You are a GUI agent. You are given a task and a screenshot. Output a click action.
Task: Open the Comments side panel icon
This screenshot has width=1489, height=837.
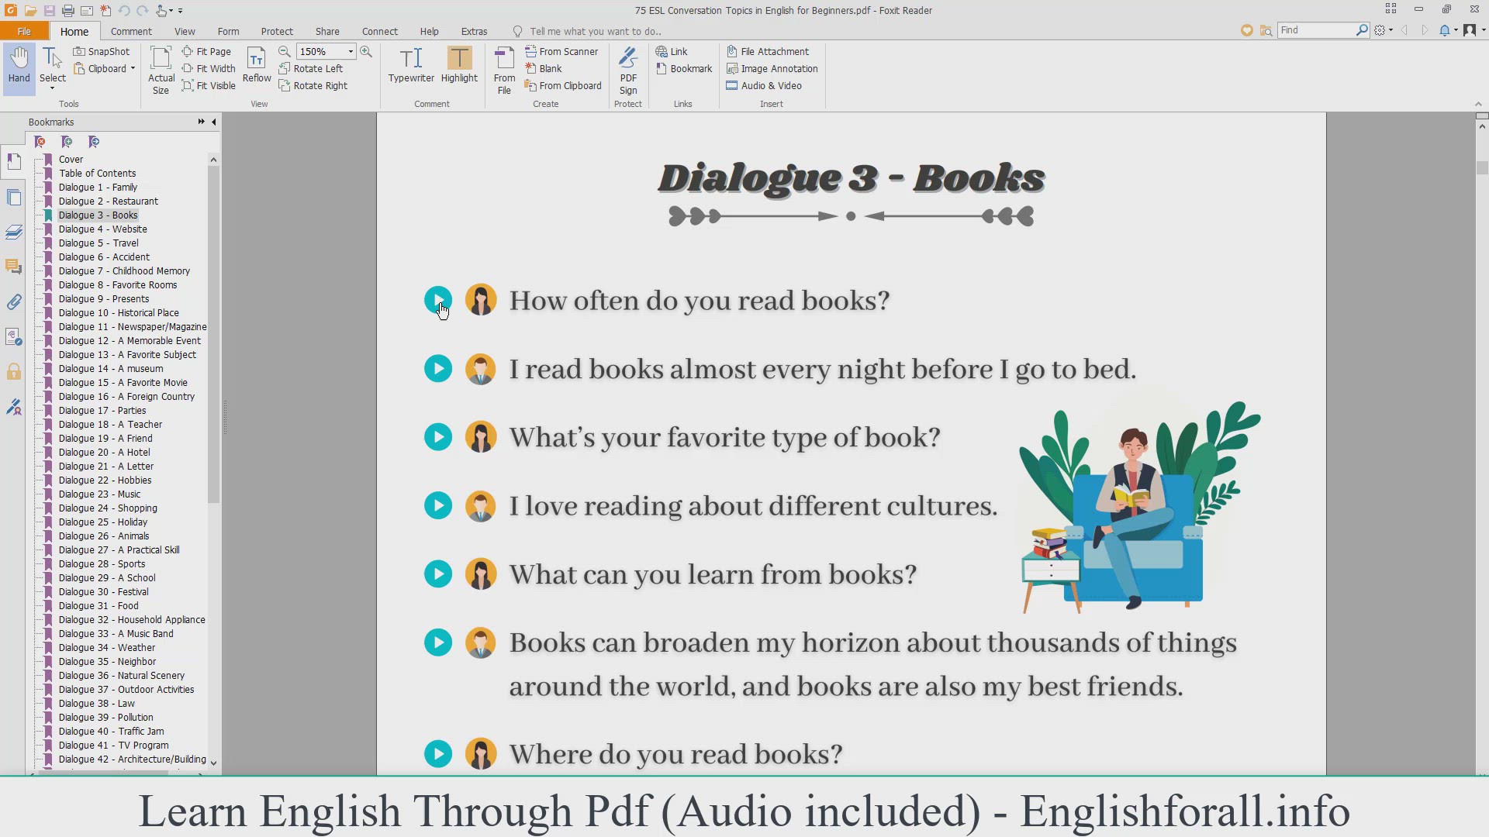pos(14,267)
